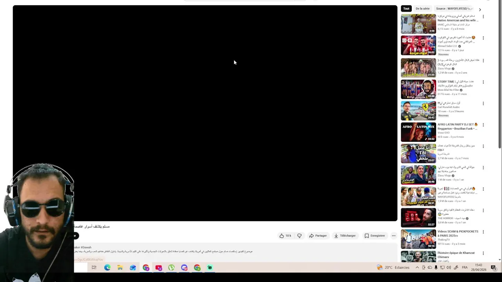502x282 pixels.
Task: Click the FRA language indicator
Action: click(x=465, y=268)
